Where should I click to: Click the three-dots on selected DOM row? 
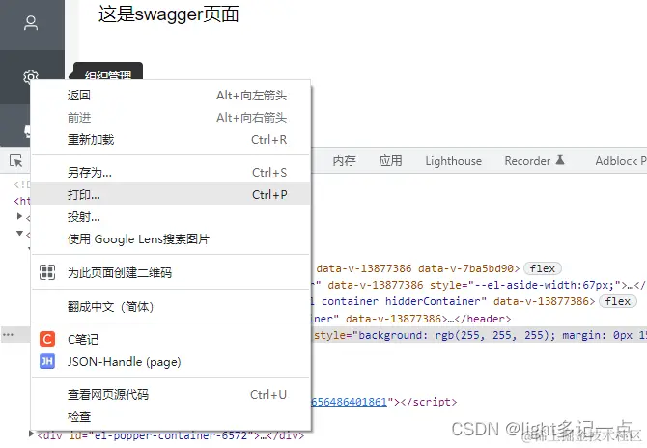click(x=9, y=335)
